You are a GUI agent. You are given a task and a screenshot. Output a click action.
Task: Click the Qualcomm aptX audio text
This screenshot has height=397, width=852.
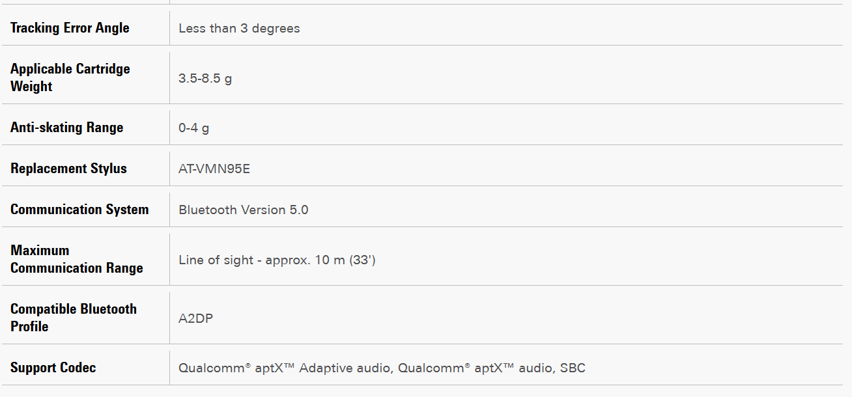pyautogui.click(x=476, y=368)
